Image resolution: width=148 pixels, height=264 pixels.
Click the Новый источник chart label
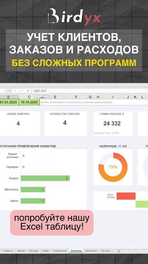point(13,156)
